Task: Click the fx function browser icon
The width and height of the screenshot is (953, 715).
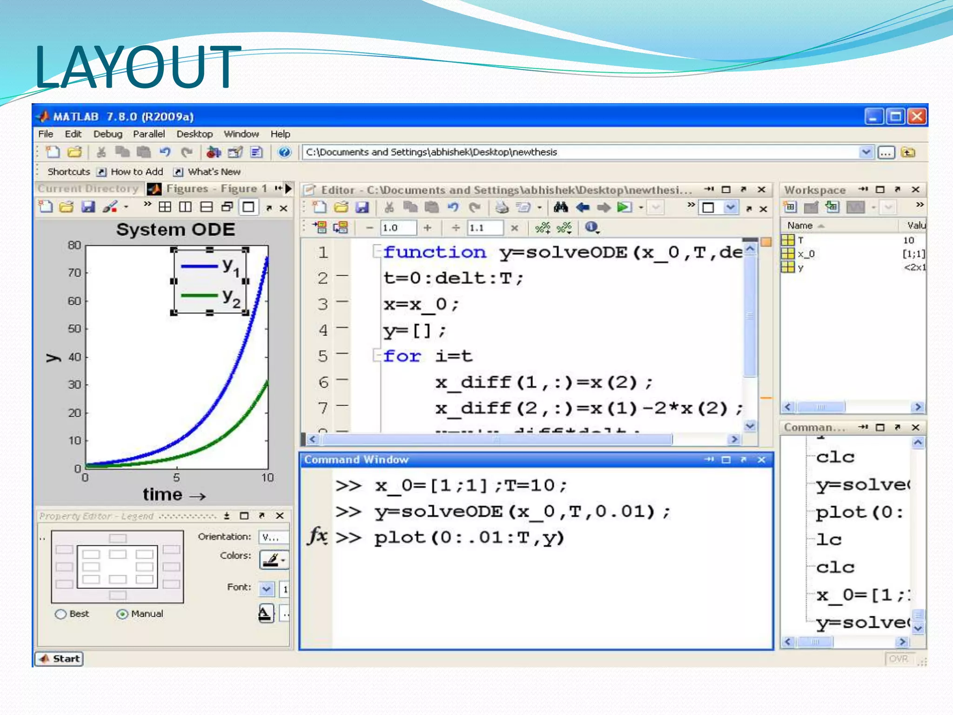Action: pyautogui.click(x=317, y=536)
